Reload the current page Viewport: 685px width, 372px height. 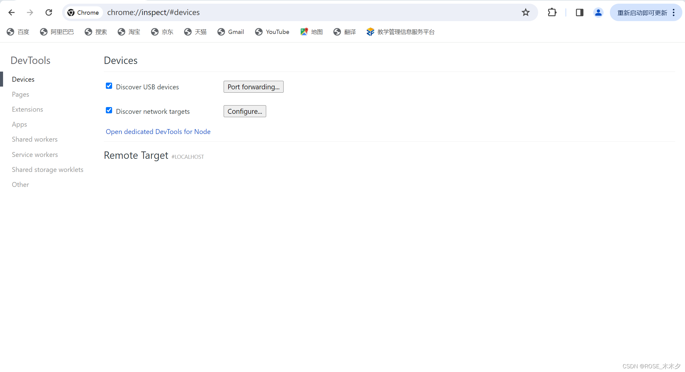coord(49,13)
